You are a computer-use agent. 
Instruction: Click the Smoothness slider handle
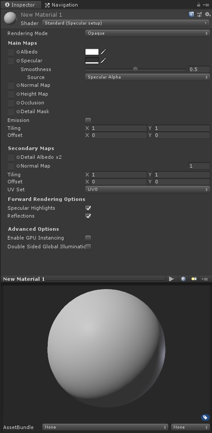pyautogui.click(x=135, y=69)
